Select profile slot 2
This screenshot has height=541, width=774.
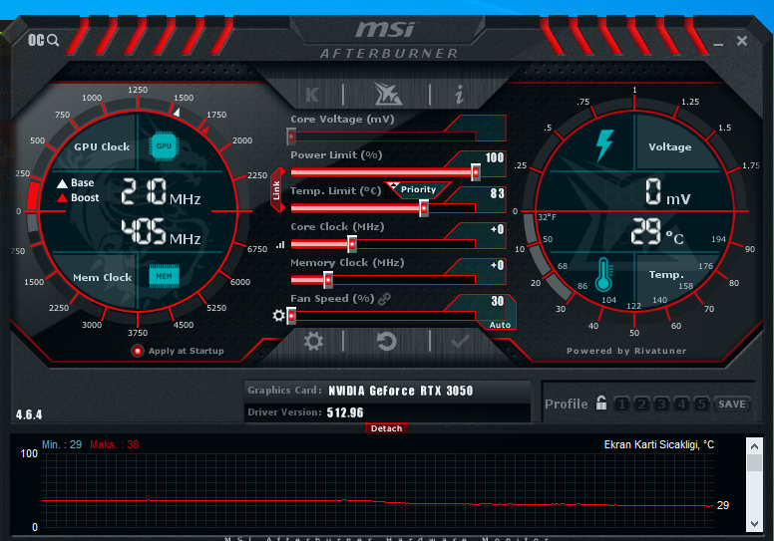[641, 404]
